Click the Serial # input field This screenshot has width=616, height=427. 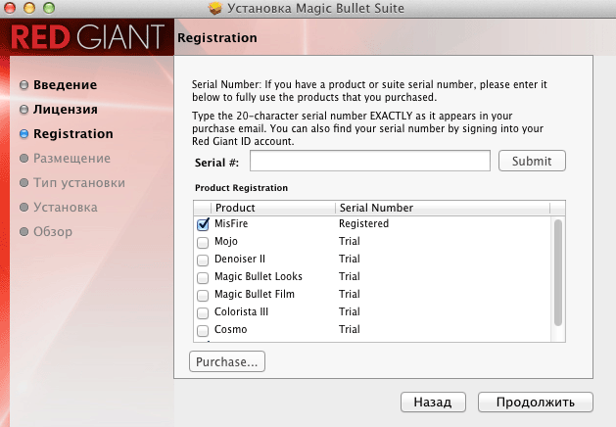pyautogui.click(x=369, y=161)
